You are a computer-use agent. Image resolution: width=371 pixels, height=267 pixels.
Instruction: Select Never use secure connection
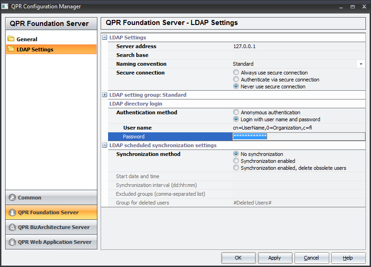pyautogui.click(x=236, y=86)
